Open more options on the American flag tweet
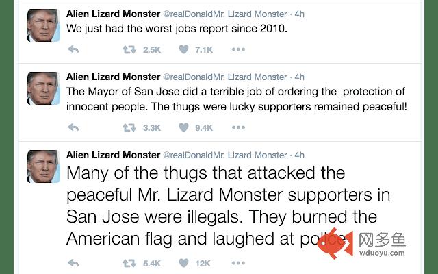This screenshot has height=274, width=438. click(238, 263)
